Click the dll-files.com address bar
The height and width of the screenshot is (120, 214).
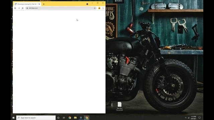[61, 8]
